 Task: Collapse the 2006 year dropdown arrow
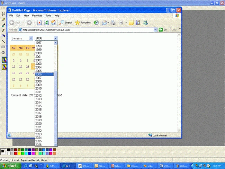[55, 38]
